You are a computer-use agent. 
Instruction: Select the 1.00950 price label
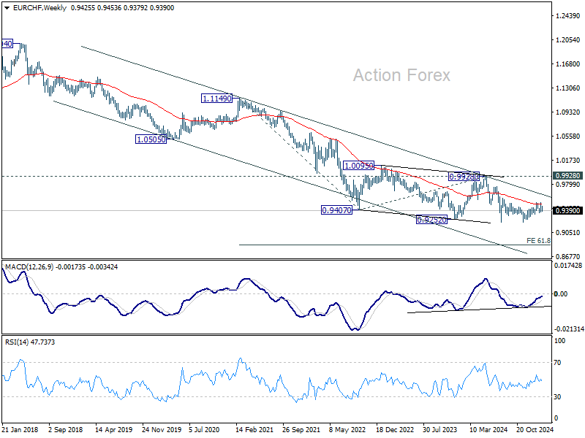point(358,166)
